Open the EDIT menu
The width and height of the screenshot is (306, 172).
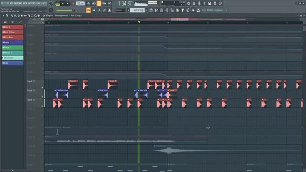[8, 3]
